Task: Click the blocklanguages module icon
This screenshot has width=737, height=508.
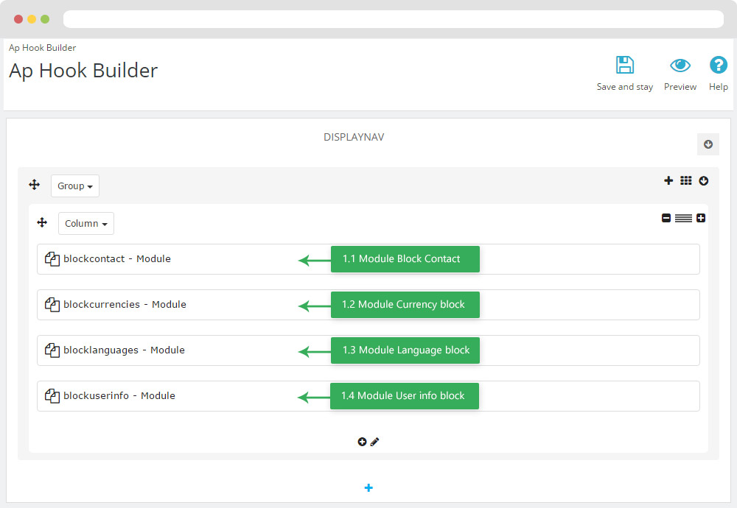Action: pos(52,350)
